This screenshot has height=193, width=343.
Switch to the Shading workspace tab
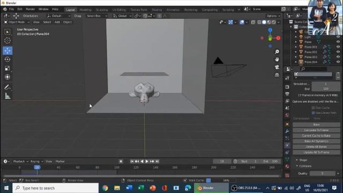156,10
